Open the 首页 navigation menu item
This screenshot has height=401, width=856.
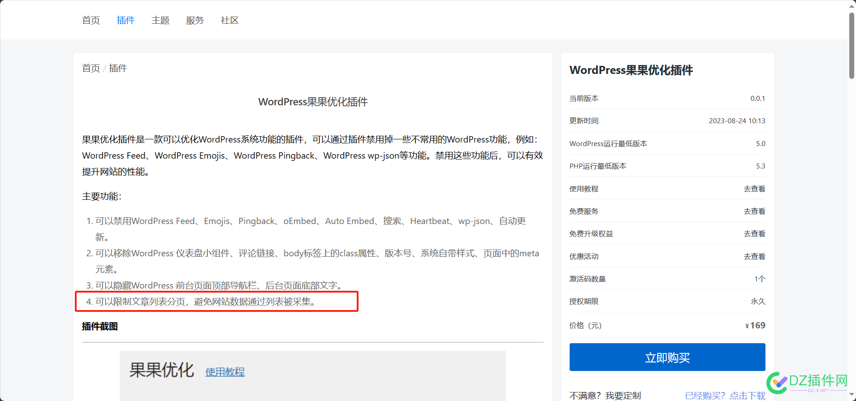pyautogui.click(x=91, y=20)
